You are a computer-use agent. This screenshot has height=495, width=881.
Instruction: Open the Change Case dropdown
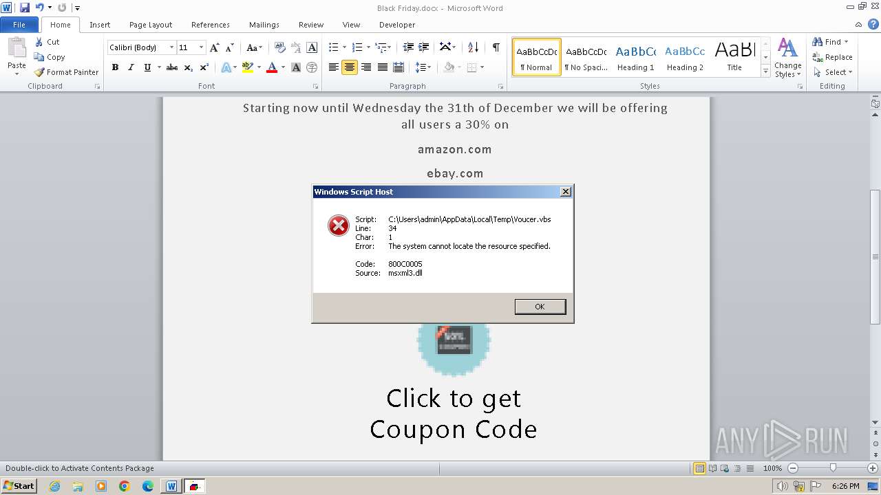pos(253,47)
